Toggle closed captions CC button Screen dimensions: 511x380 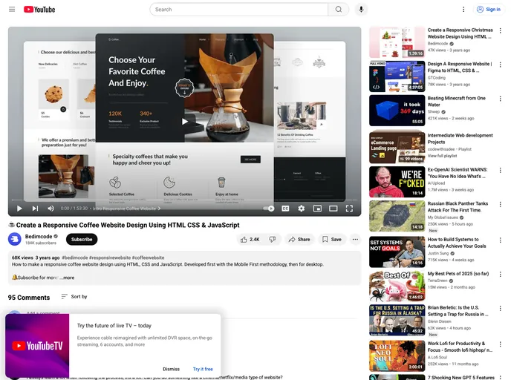tap(285, 209)
